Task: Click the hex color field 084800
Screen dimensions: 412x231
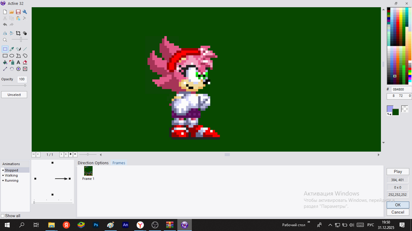Action: point(401,89)
